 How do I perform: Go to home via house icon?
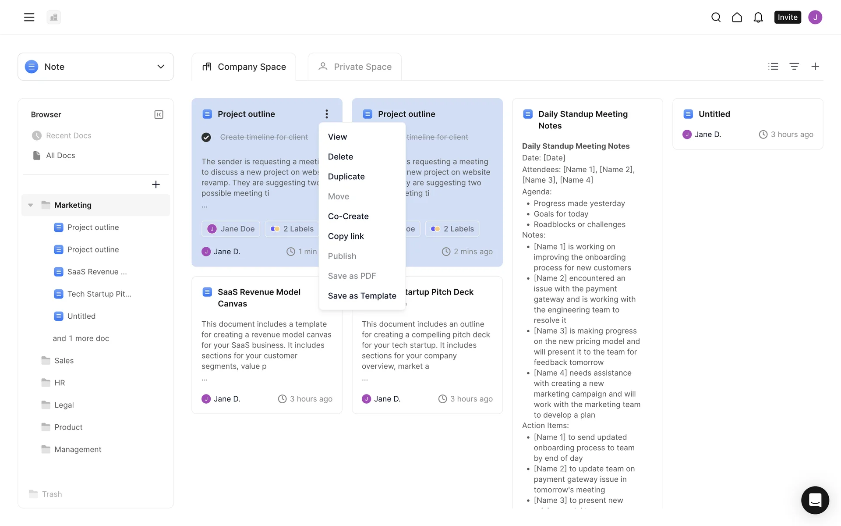(x=737, y=17)
